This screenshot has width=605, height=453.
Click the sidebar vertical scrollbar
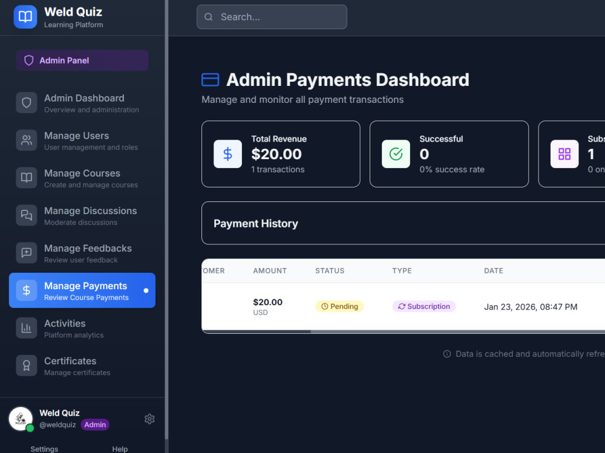pos(167,220)
